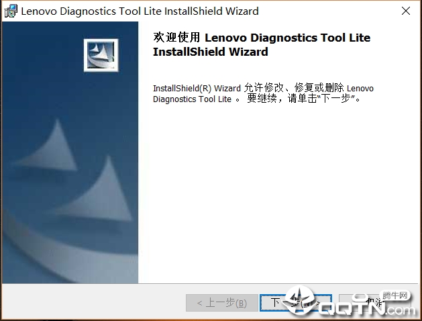Click the 腾牛网 badge label

[394, 295]
